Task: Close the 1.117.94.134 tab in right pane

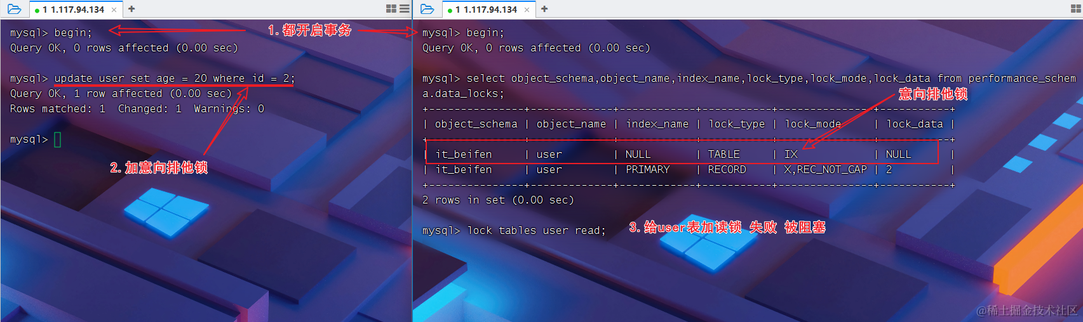Action: click(527, 10)
